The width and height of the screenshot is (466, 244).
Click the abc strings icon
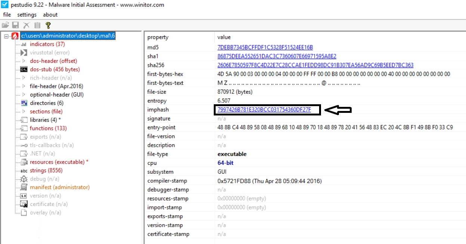(24, 171)
